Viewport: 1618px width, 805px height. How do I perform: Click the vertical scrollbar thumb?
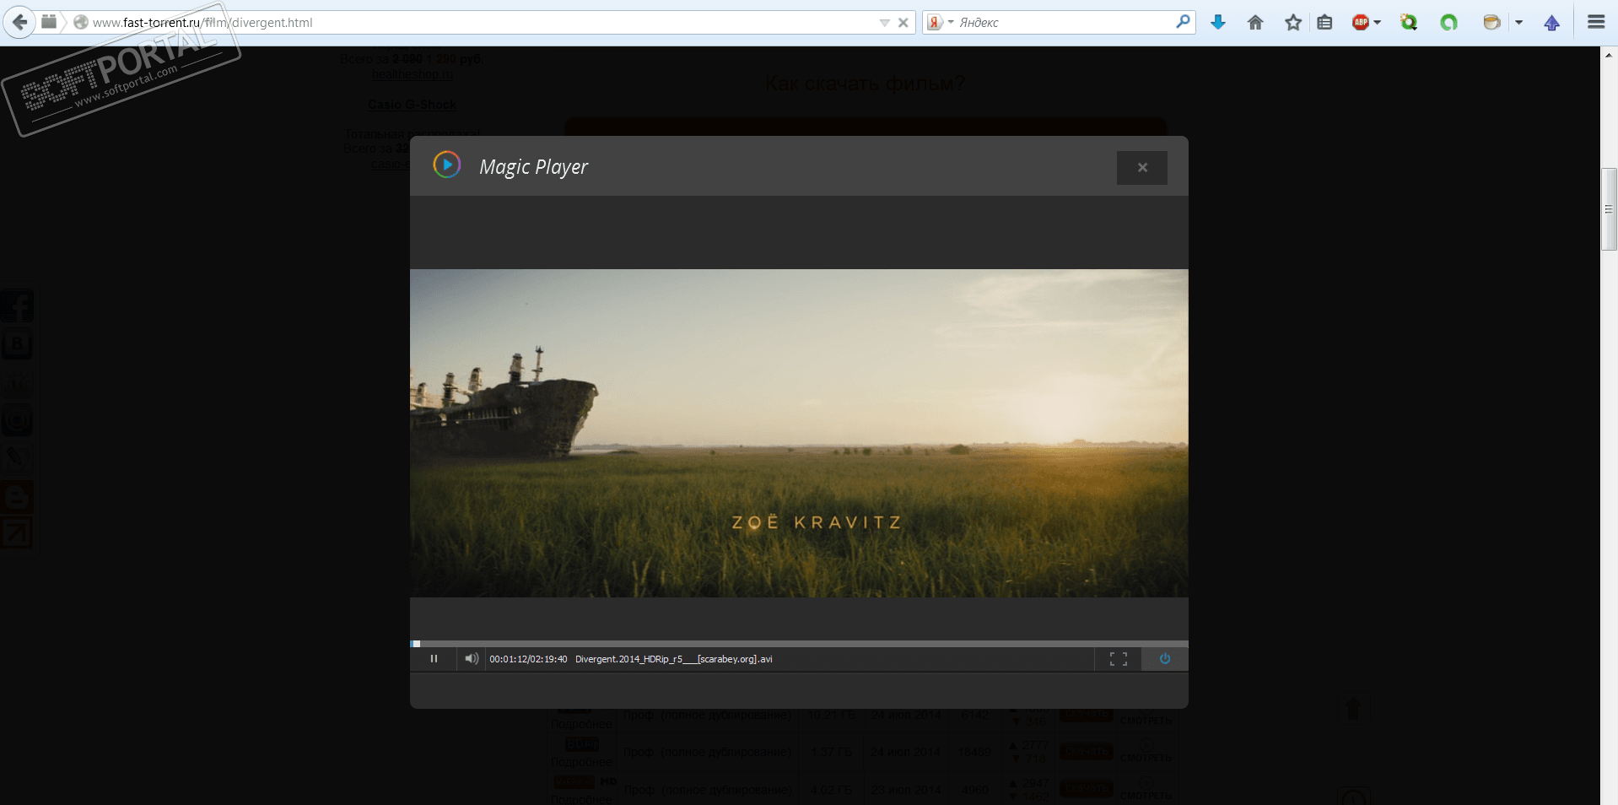click(1609, 209)
